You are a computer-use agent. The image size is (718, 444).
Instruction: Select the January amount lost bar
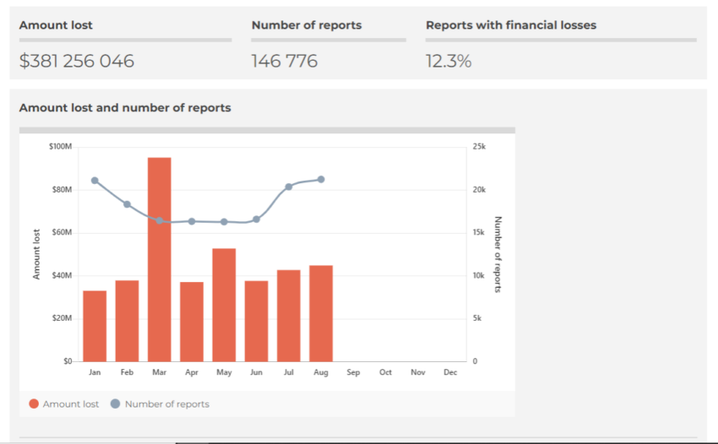point(95,326)
